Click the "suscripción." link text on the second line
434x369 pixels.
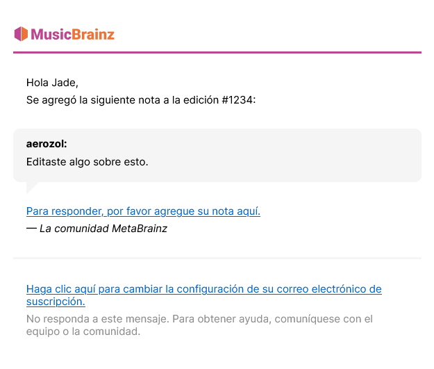tap(56, 302)
